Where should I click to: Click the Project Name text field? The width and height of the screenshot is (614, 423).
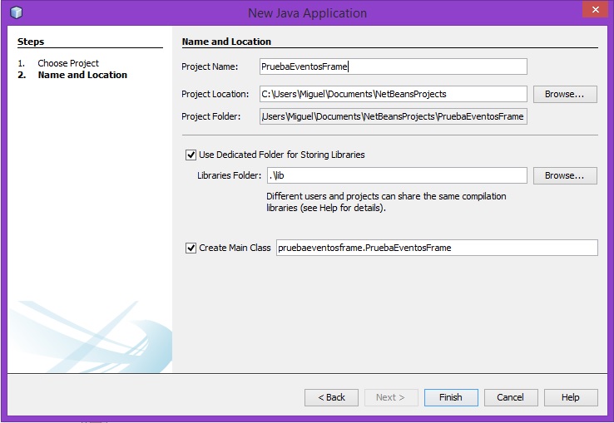[x=393, y=66]
